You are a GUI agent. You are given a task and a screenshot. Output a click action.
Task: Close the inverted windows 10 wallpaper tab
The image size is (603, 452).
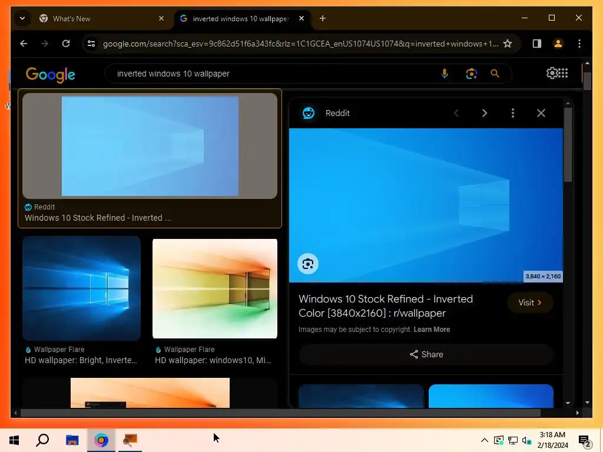[x=301, y=18]
